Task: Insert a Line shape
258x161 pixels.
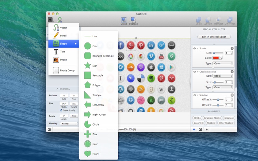Action: [x=99, y=36]
